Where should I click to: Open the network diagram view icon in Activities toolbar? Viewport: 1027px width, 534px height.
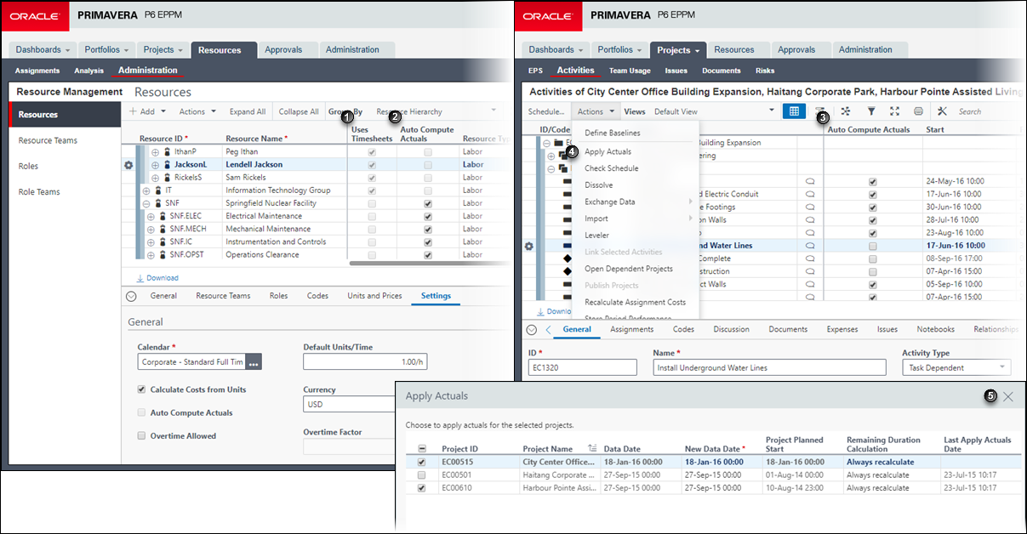coord(846,111)
